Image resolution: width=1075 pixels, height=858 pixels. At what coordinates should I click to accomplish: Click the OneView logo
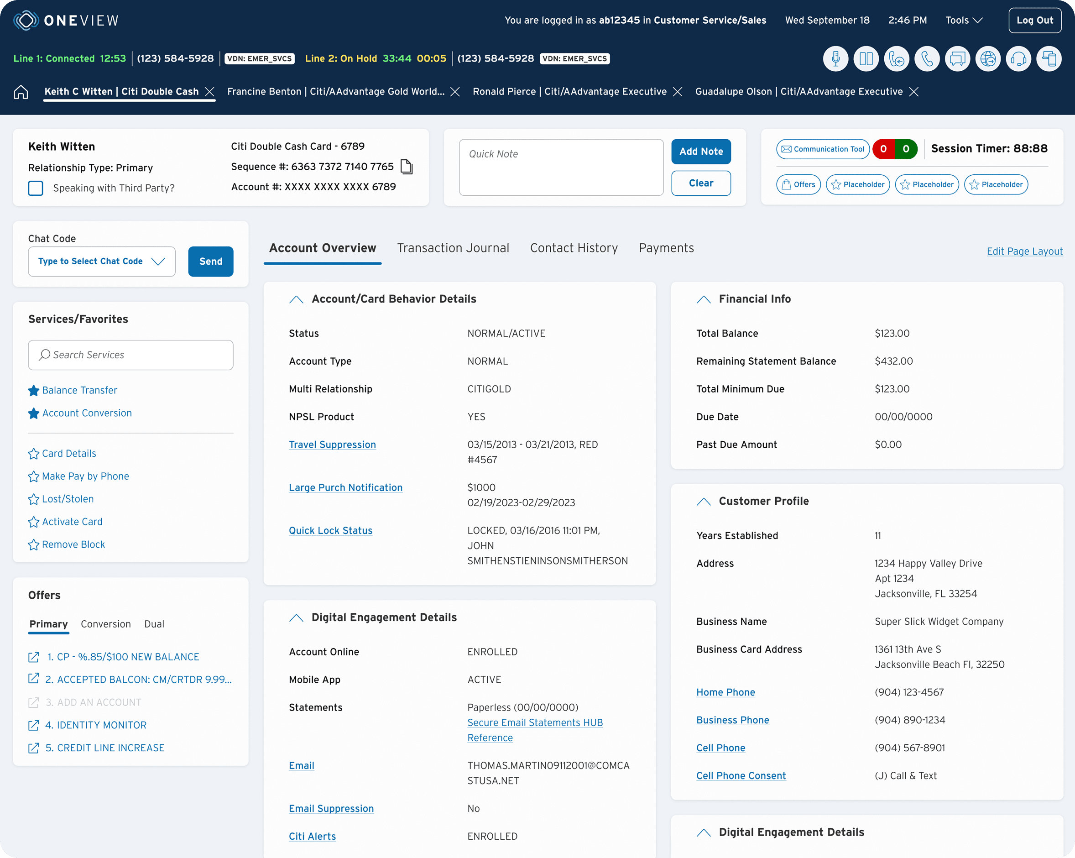click(66, 21)
